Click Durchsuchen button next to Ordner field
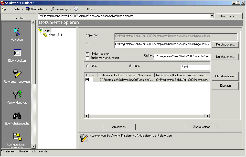The image size is (246, 157). 225,57
